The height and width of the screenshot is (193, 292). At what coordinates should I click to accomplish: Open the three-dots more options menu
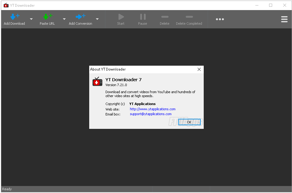pyautogui.click(x=220, y=19)
